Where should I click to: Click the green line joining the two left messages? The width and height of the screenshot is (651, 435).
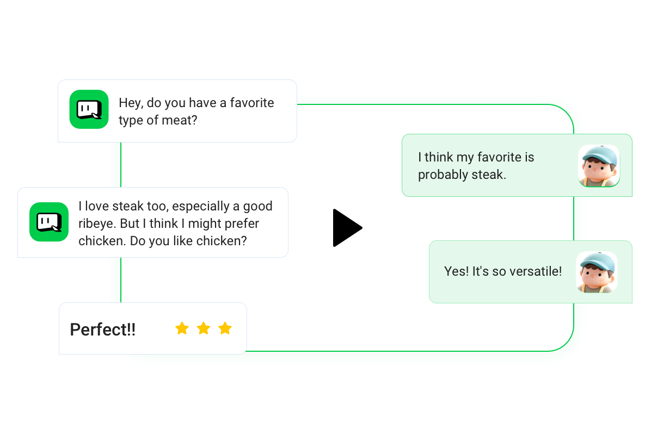coord(121,165)
